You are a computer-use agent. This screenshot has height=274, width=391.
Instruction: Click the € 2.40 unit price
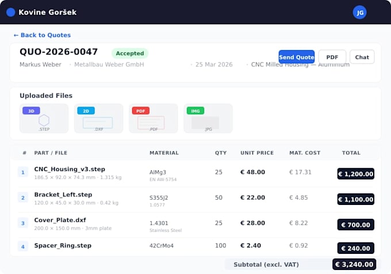(x=251, y=246)
